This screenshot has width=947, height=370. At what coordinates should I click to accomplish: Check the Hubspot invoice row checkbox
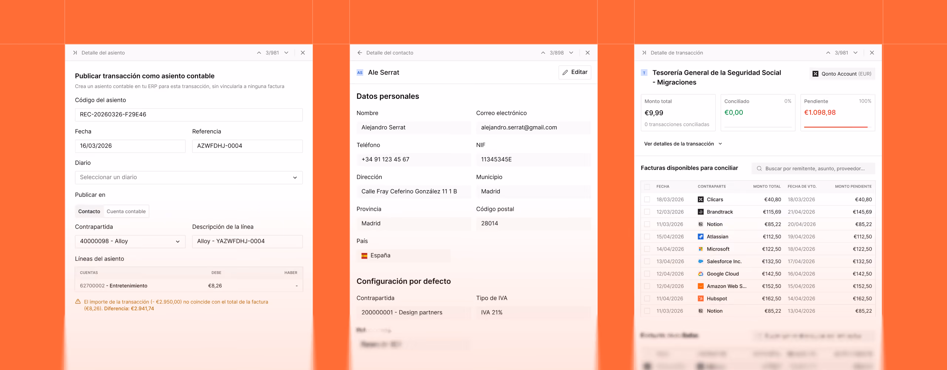pyautogui.click(x=647, y=299)
